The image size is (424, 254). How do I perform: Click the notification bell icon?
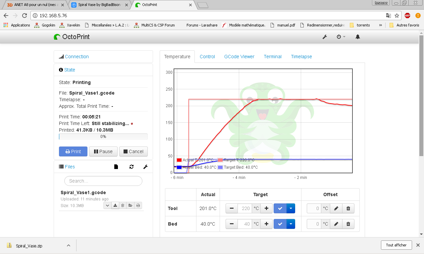358,37
